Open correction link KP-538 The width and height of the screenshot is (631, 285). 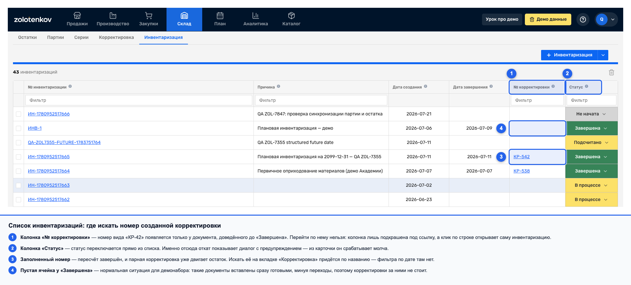522,171
